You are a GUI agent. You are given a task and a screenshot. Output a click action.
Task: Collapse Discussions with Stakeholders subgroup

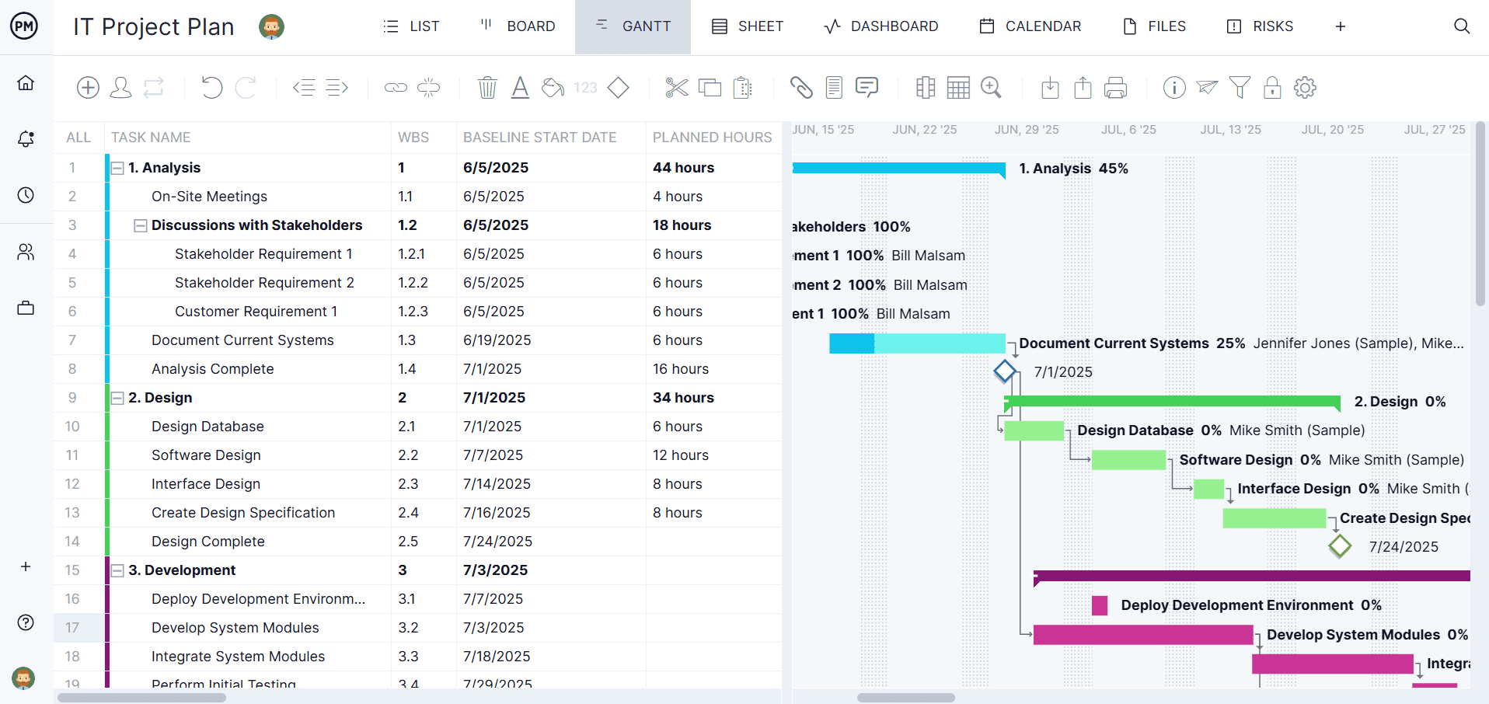[x=141, y=225]
